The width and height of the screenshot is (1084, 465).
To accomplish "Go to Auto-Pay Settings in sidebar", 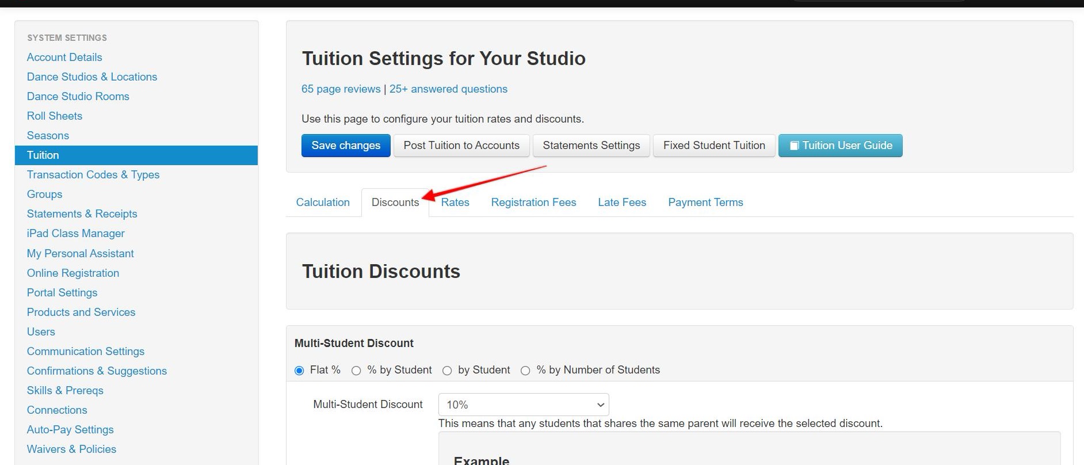I will [70, 430].
